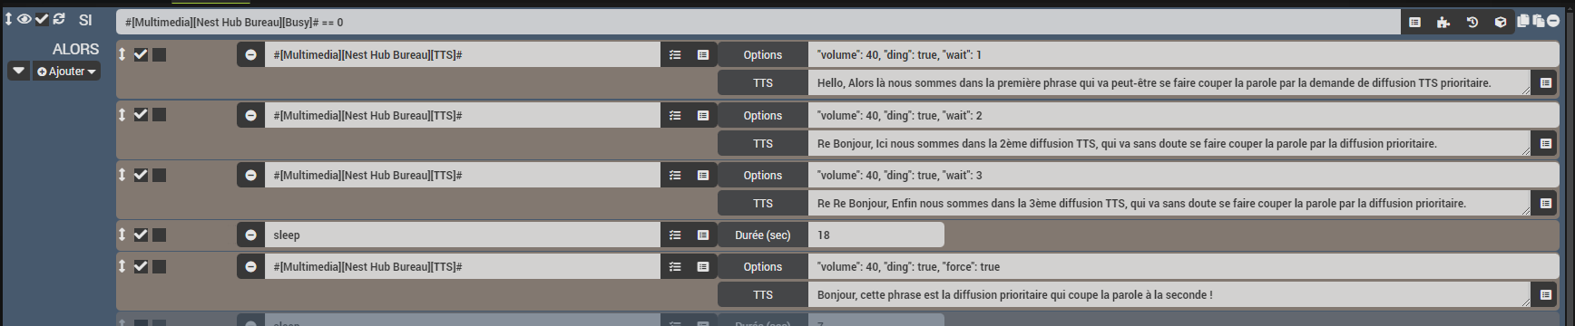Click first row's Nest Hub Bureau TTS command field
The image size is (1575, 326).
click(463, 55)
